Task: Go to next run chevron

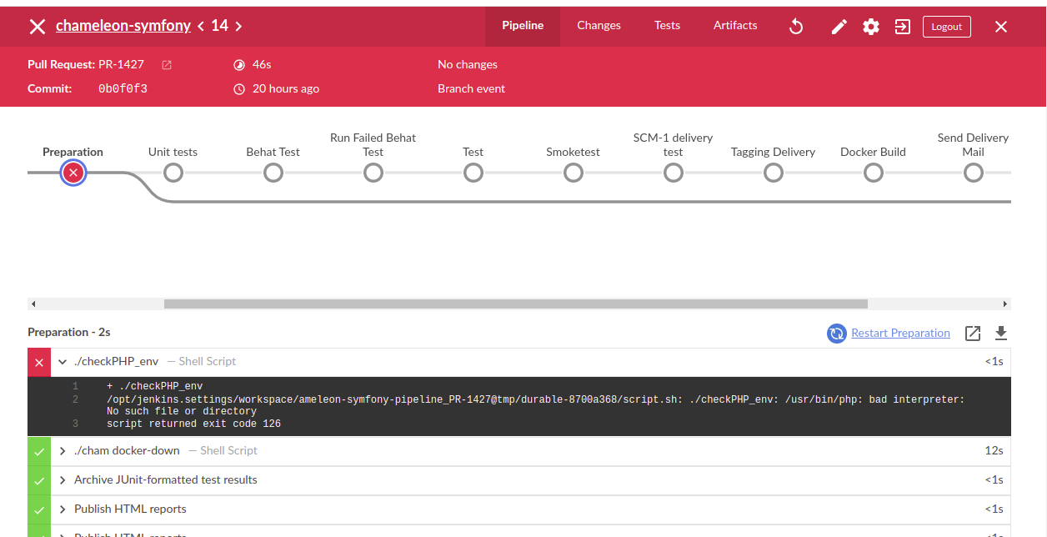Action: click(x=238, y=27)
